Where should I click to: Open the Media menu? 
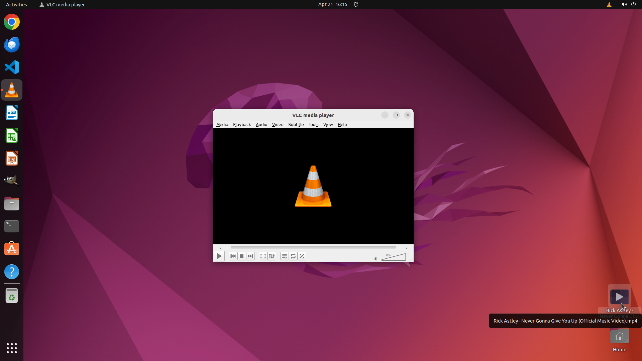coord(222,124)
